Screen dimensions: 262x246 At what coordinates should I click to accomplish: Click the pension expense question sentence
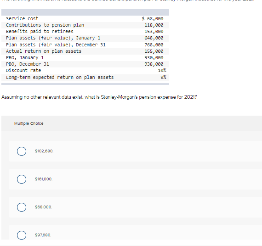(99, 97)
